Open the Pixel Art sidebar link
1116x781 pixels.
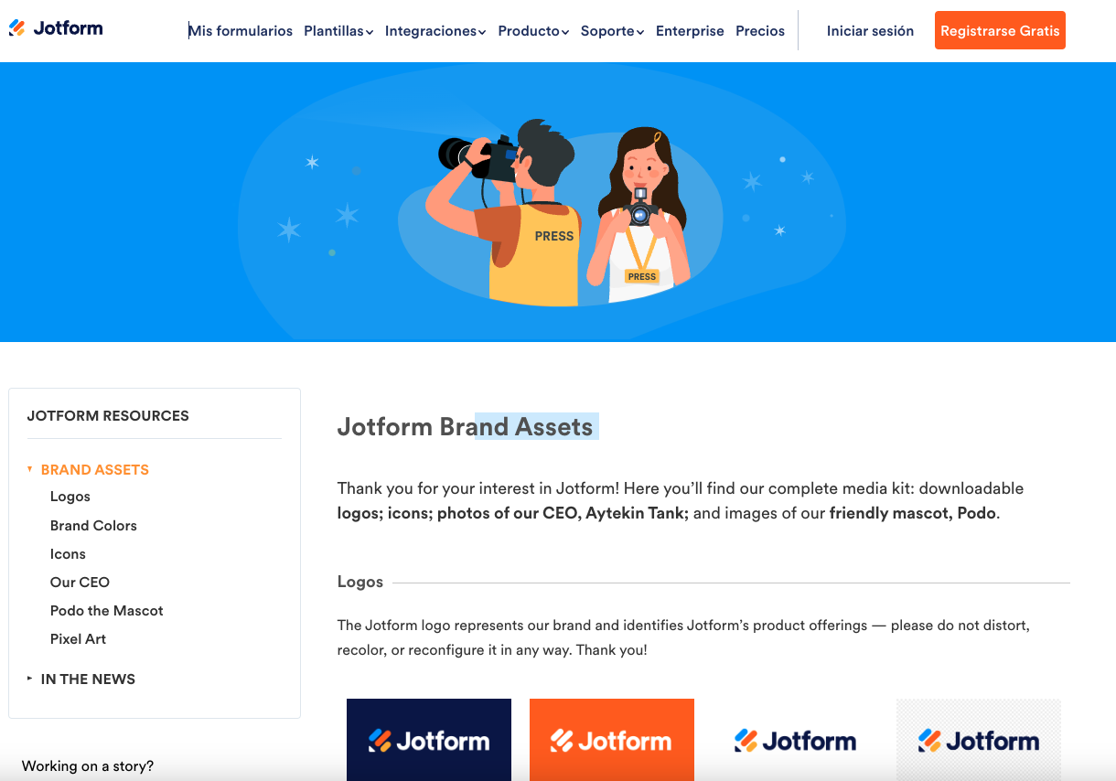coord(79,639)
